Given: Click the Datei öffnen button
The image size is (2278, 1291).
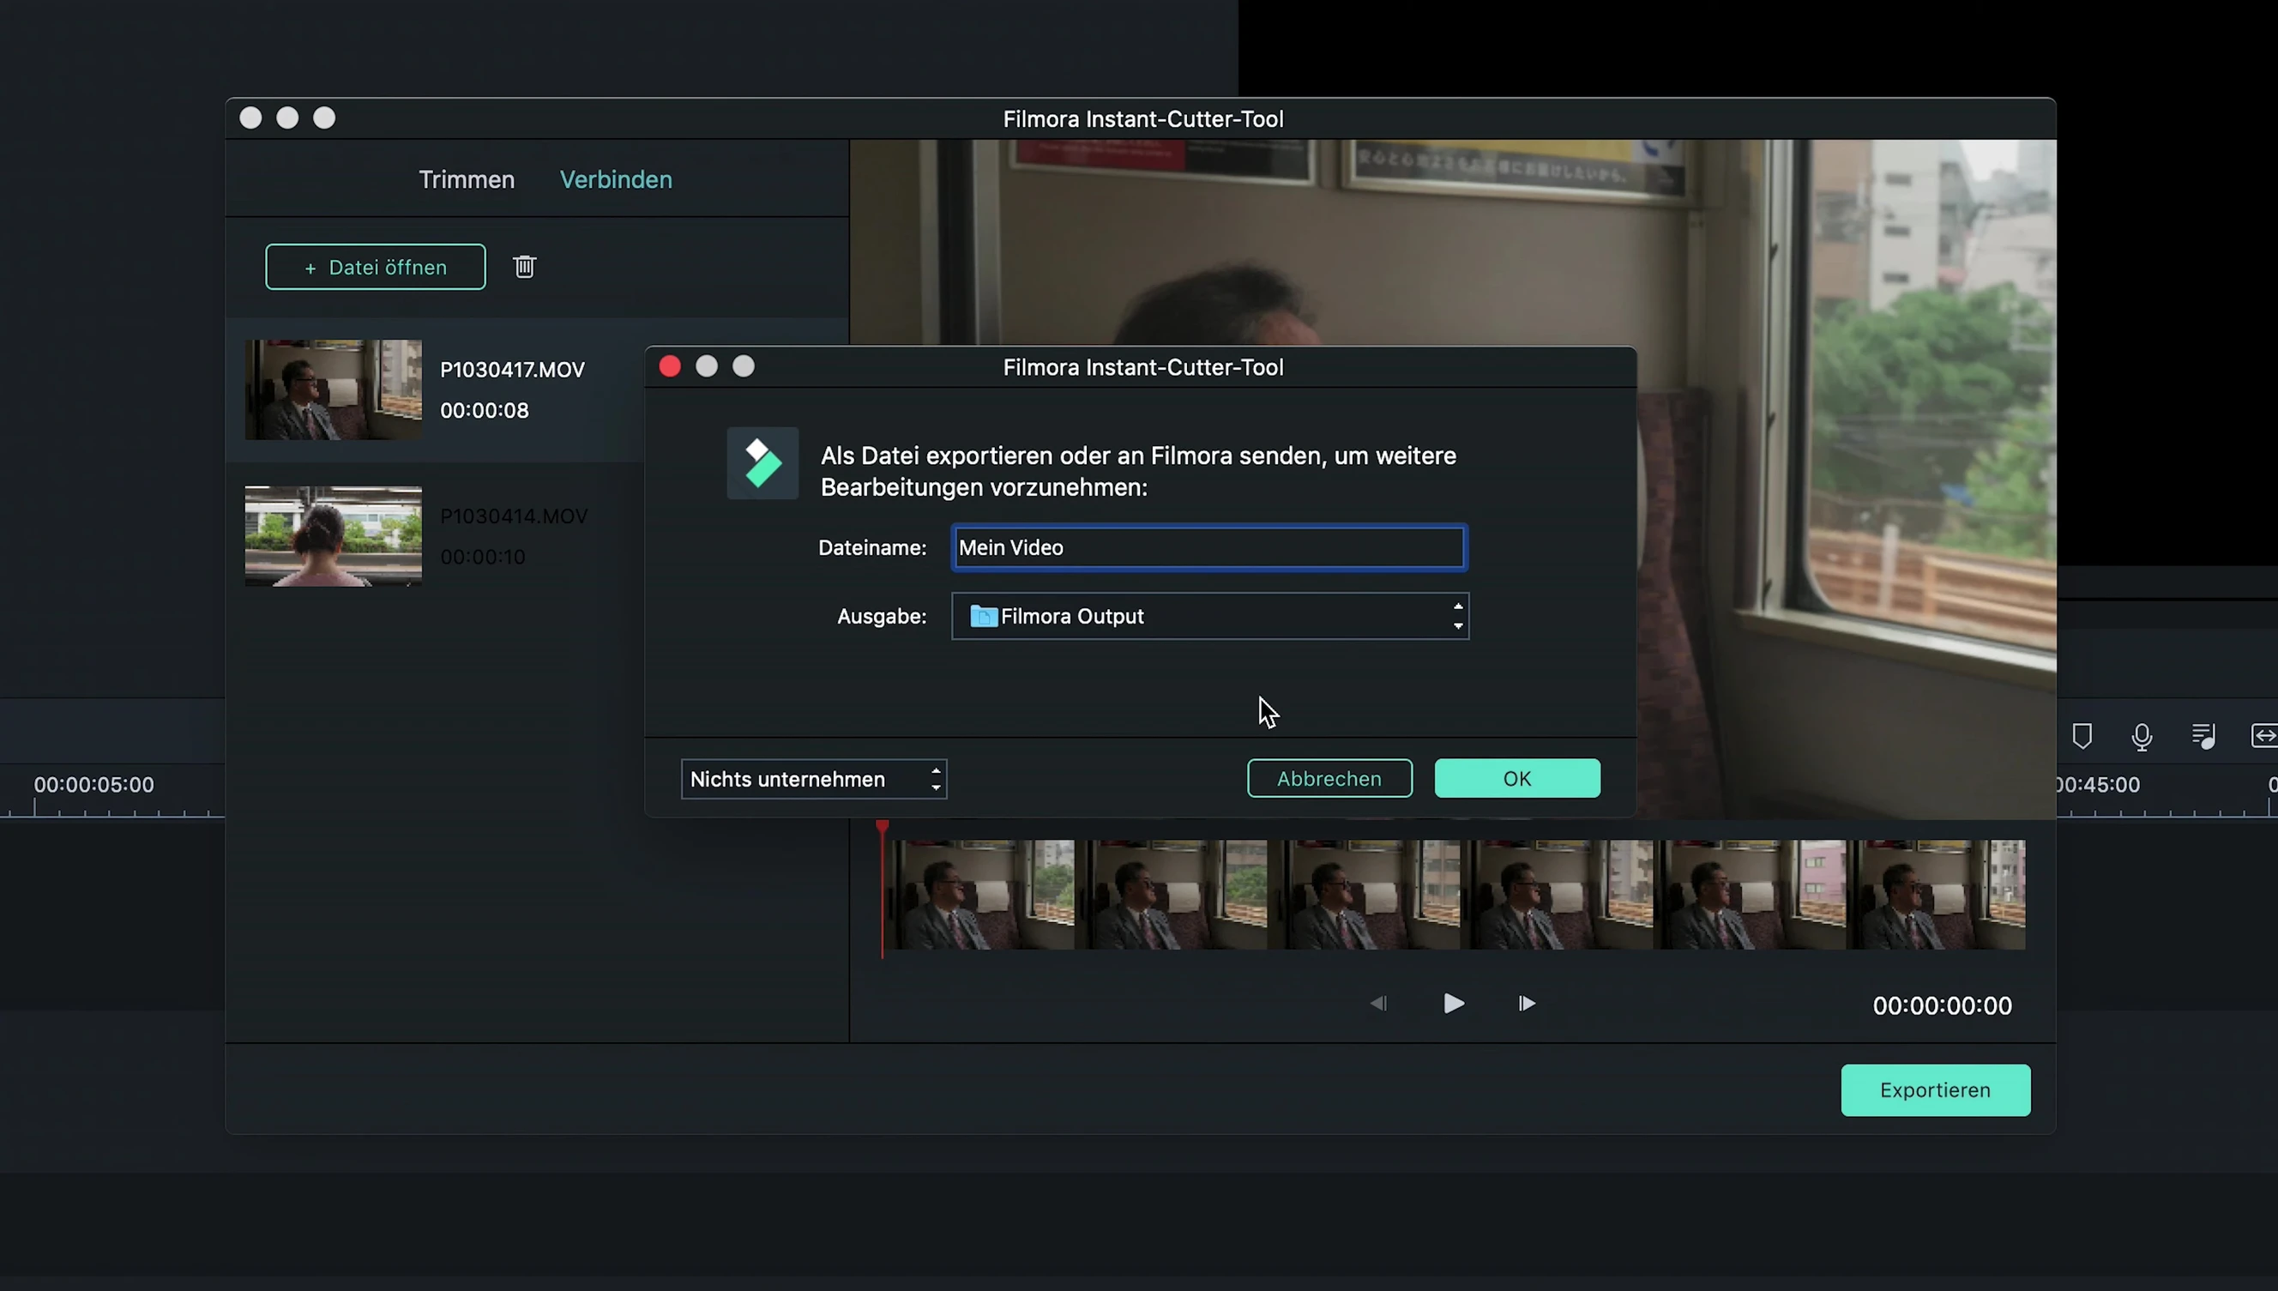Looking at the screenshot, I should pyautogui.click(x=375, y=267).
